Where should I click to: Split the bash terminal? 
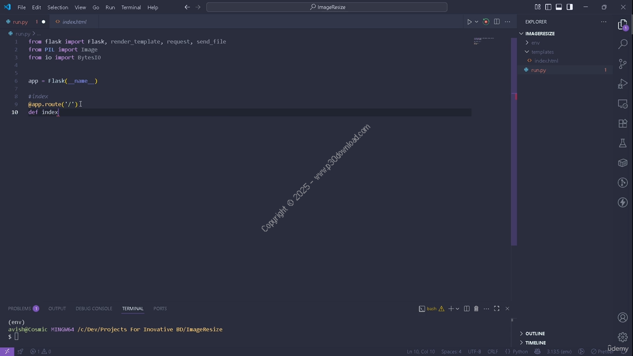(x=466, y=309)
